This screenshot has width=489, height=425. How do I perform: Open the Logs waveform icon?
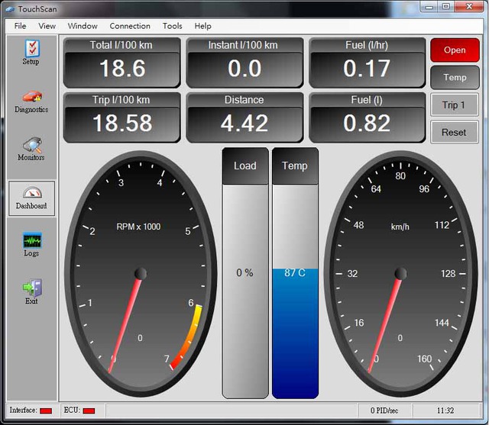pos(31,244)
